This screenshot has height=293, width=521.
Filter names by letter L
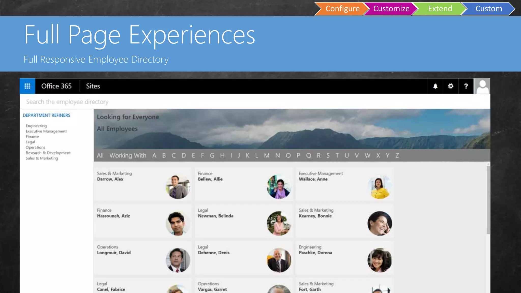click(257, 155)
